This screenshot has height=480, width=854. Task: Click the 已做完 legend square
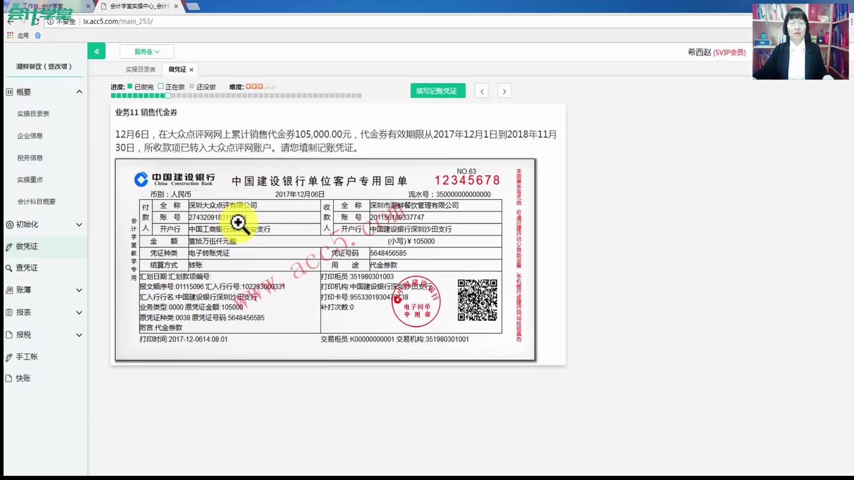(x=130, y=86)
